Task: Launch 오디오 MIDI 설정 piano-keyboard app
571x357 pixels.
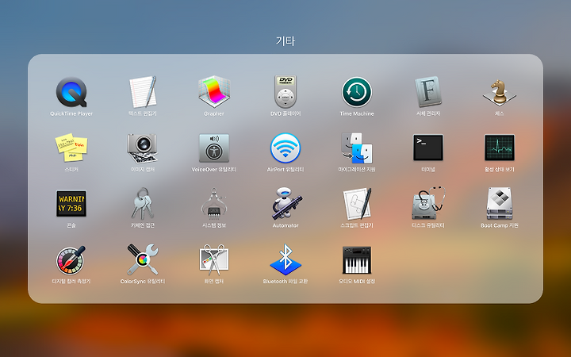Action: [357, 259]
